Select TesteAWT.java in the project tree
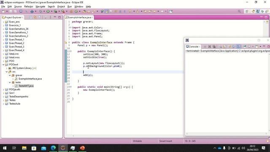This screenshot has height=152, width=270. coord(26,86)
